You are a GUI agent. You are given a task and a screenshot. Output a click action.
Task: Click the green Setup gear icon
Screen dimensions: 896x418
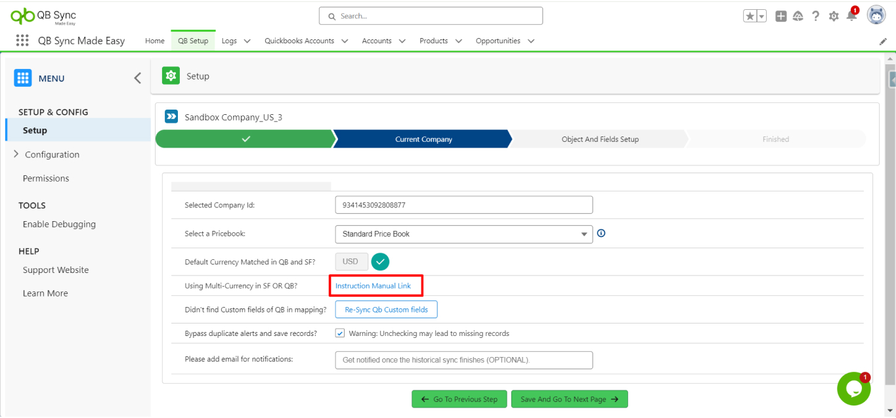click(171, 76)
